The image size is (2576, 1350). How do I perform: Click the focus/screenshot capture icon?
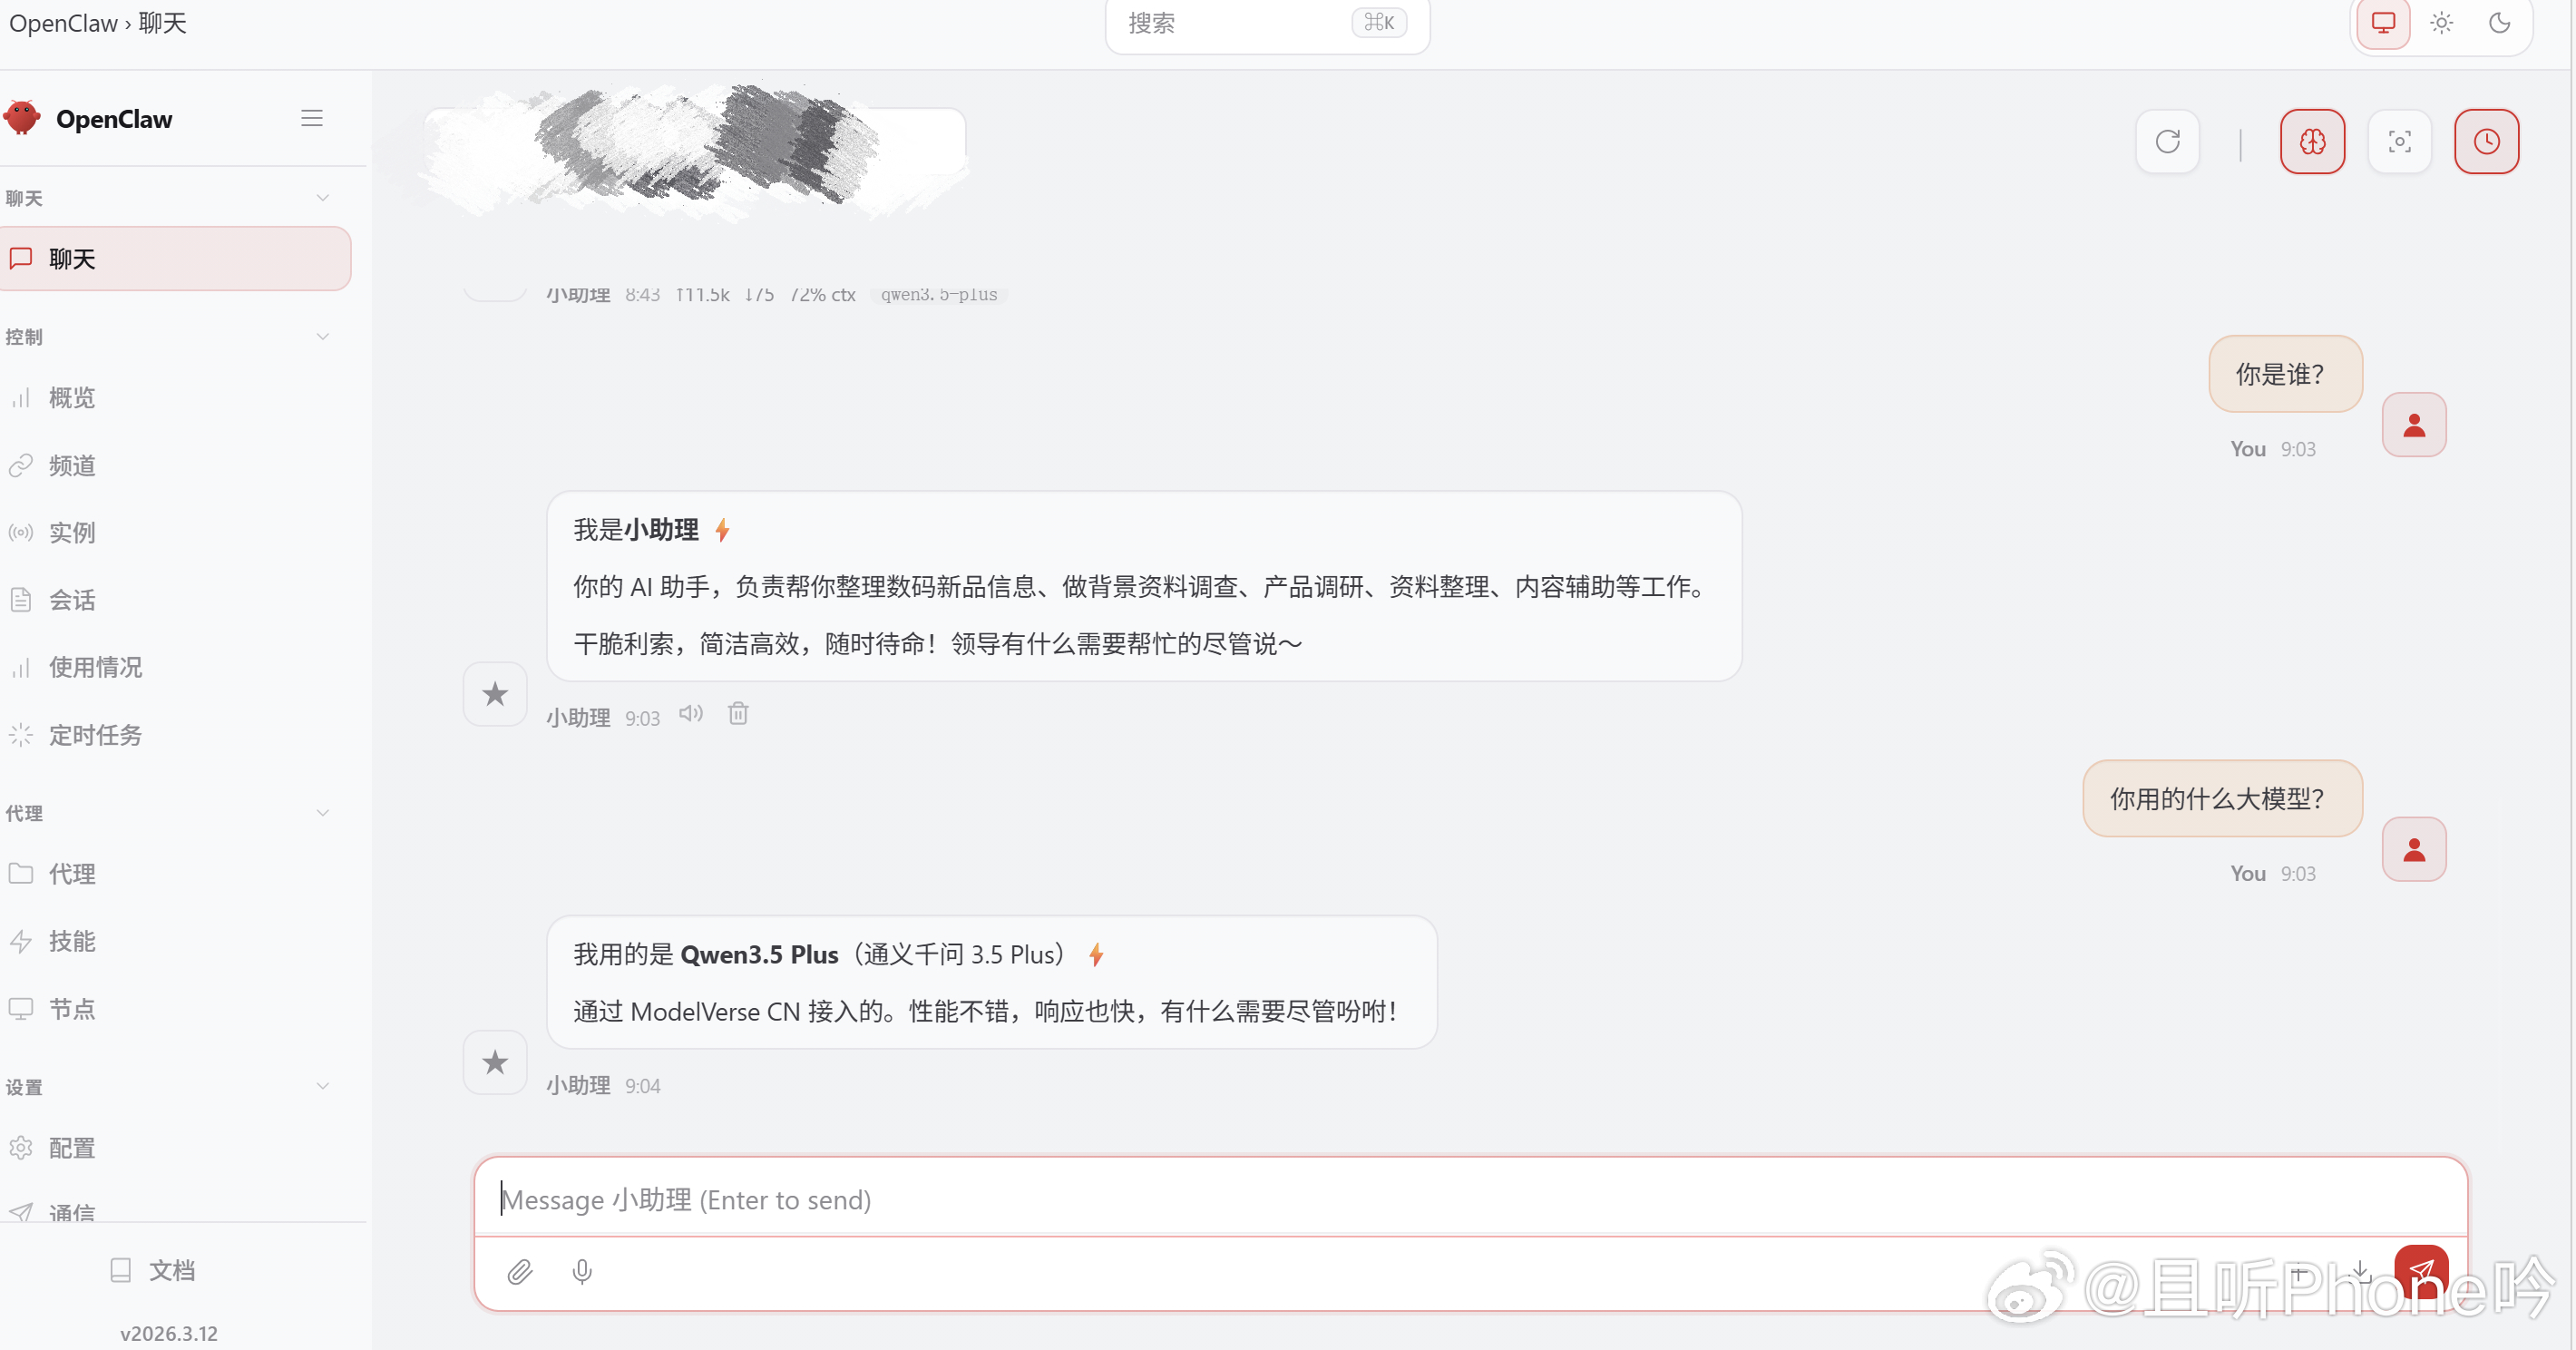2400,141
